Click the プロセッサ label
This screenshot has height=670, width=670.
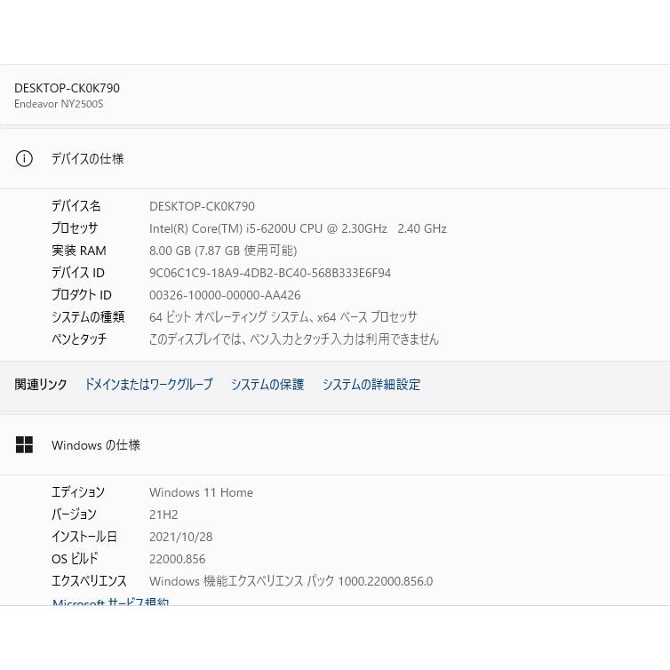click(x=75, y=228)
